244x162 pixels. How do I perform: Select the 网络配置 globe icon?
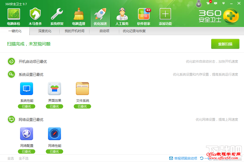click(27, 134)
